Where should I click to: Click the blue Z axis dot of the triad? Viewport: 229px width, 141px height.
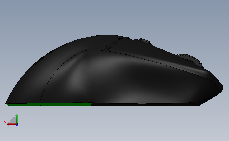(x=17, y=125)
